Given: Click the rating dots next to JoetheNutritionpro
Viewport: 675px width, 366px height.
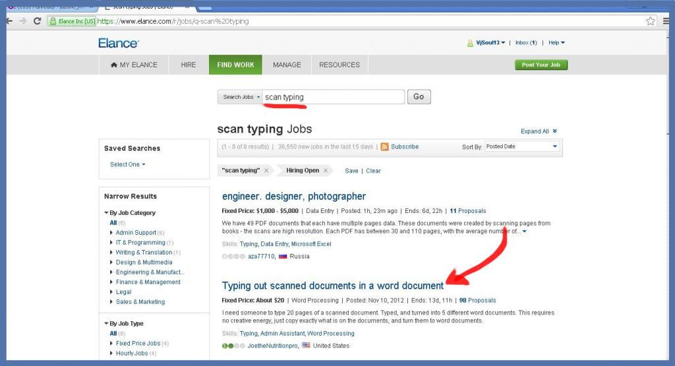Looking at the screenshot, I should [233, 346].
